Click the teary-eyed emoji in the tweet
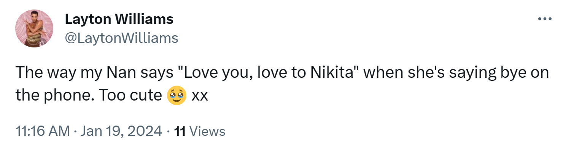The height and width of the screenshot is (151, 563). click(177, 96)
